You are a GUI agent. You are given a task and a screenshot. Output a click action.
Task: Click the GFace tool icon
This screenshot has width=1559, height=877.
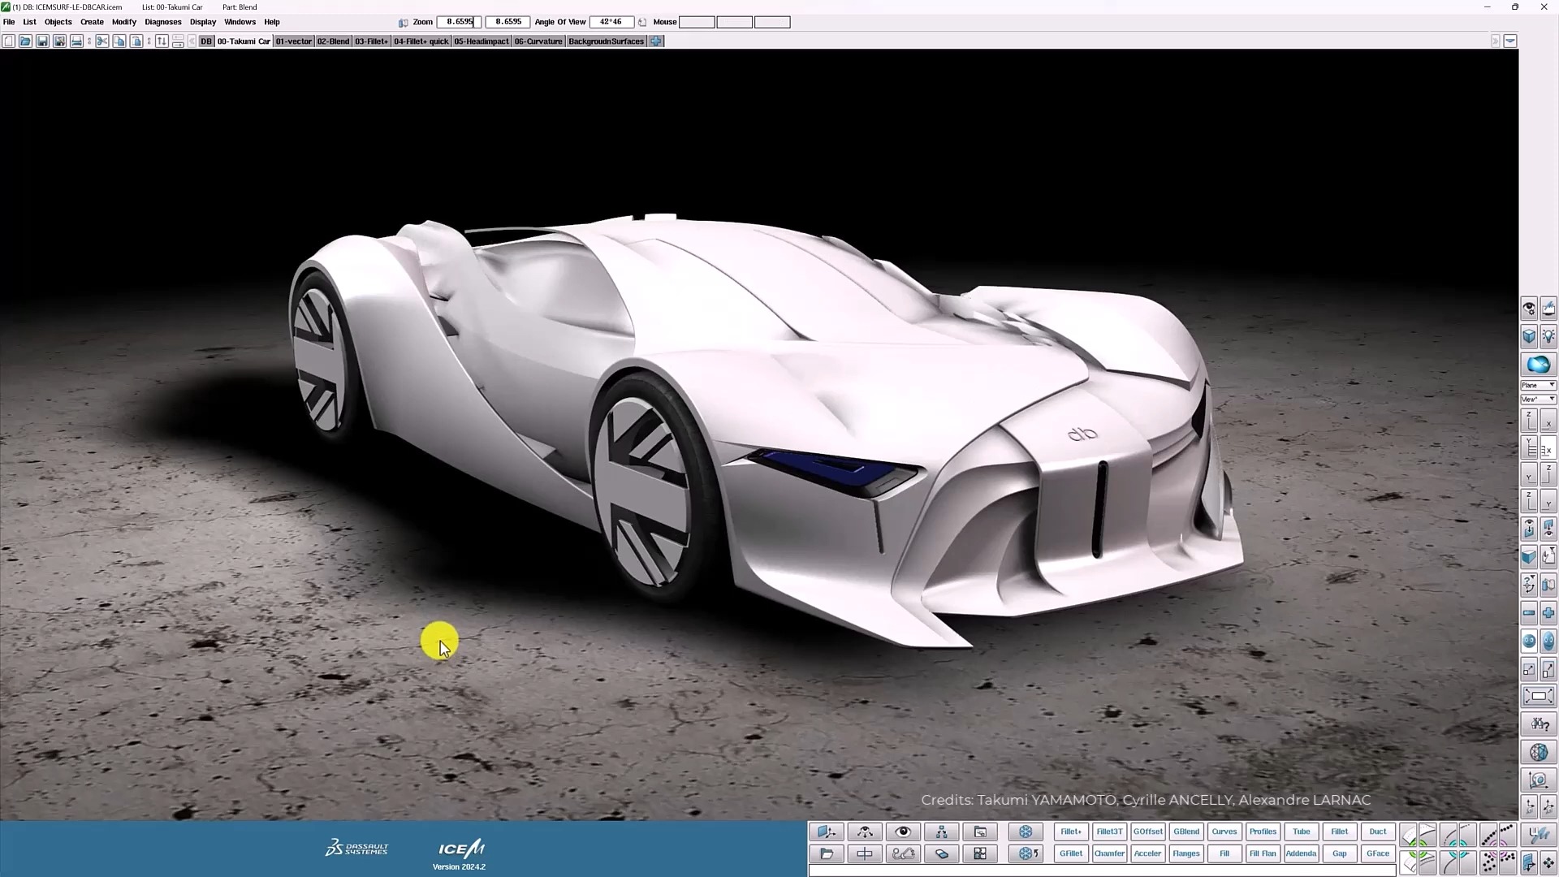pos(1379,853)
